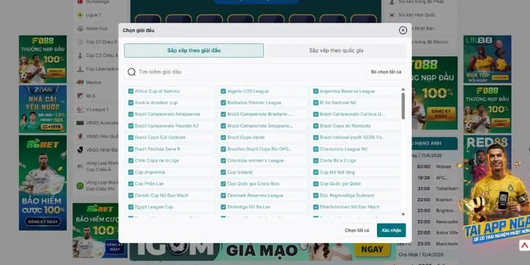Close the Chọn giải đấu dialog
The width and height of the screenshot is (530, 265).
pyautogui.click(x=403, y=30)
